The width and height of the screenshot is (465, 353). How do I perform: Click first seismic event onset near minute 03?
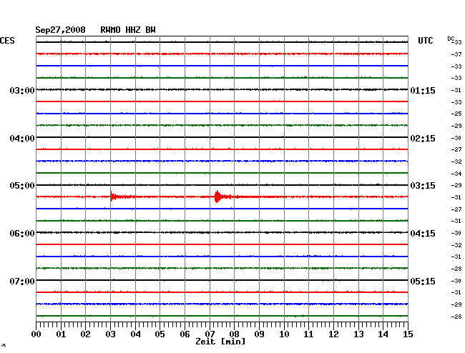112,197
